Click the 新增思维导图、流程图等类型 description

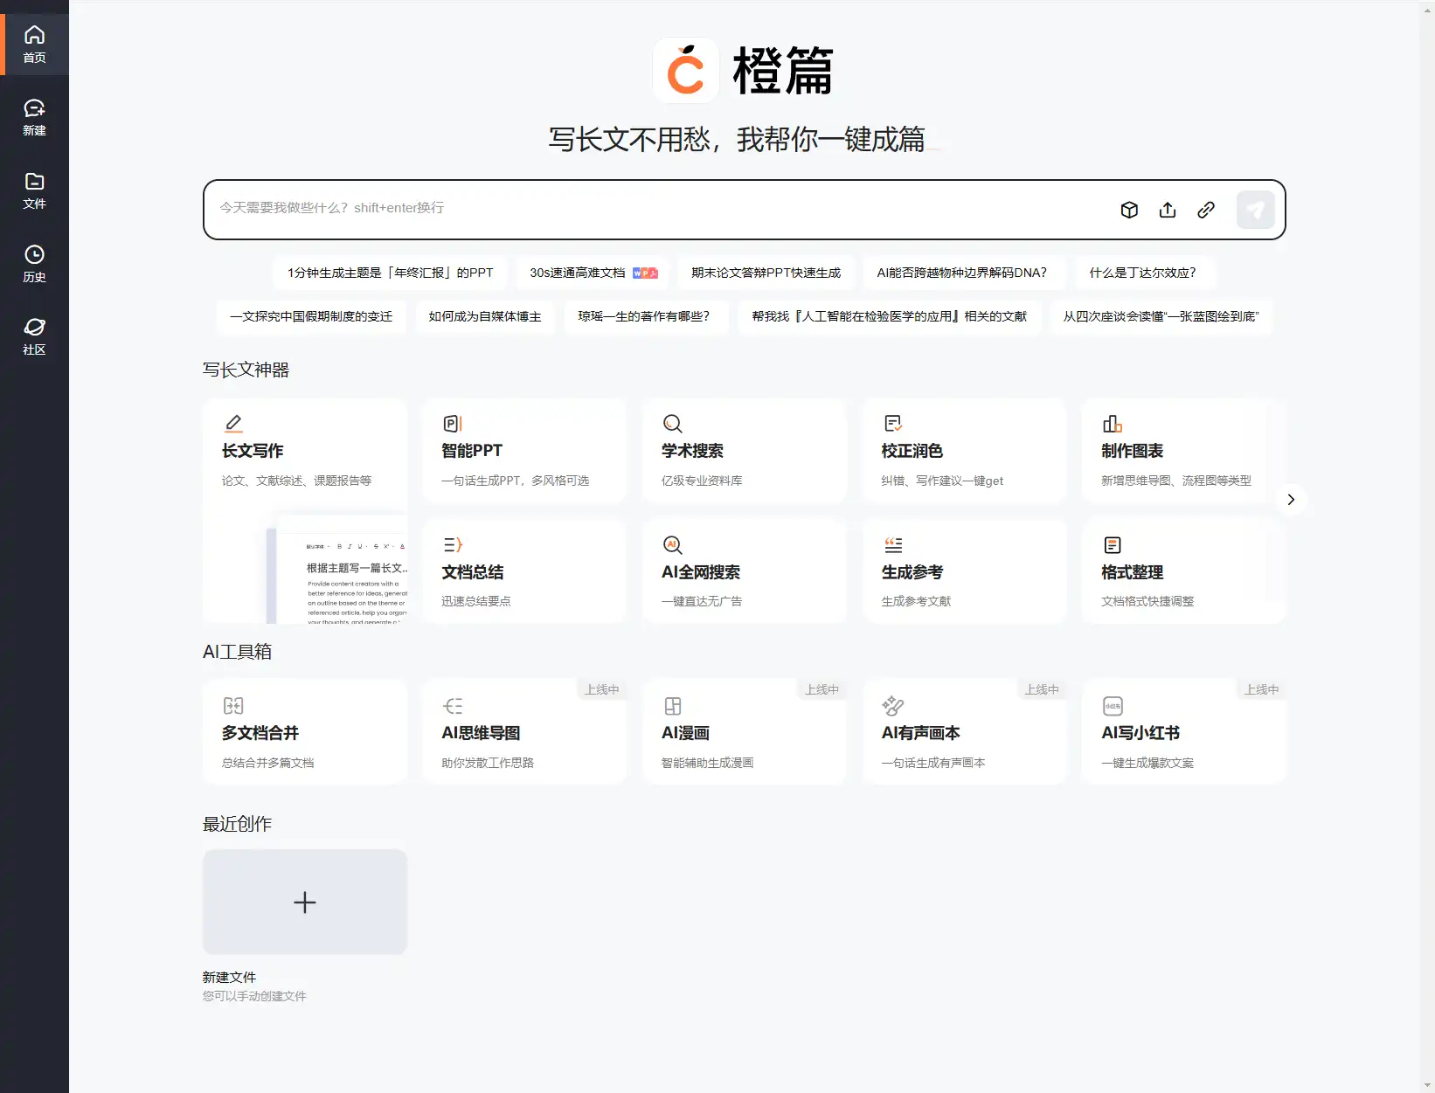pyautogui.click(x=1176, y=481)
